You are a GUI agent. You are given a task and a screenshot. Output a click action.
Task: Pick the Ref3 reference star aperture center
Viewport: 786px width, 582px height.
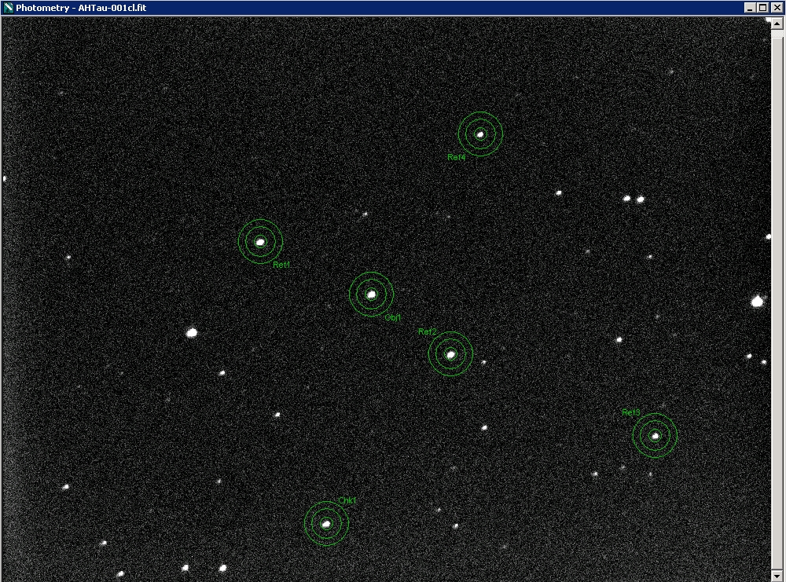tap(655, 436)
